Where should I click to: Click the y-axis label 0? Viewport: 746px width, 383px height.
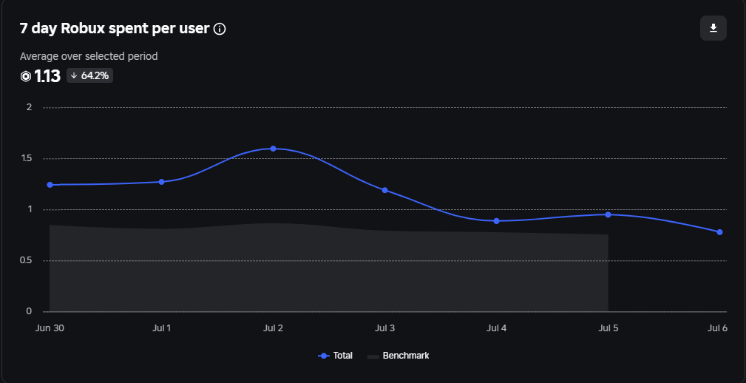coord(29,311)
